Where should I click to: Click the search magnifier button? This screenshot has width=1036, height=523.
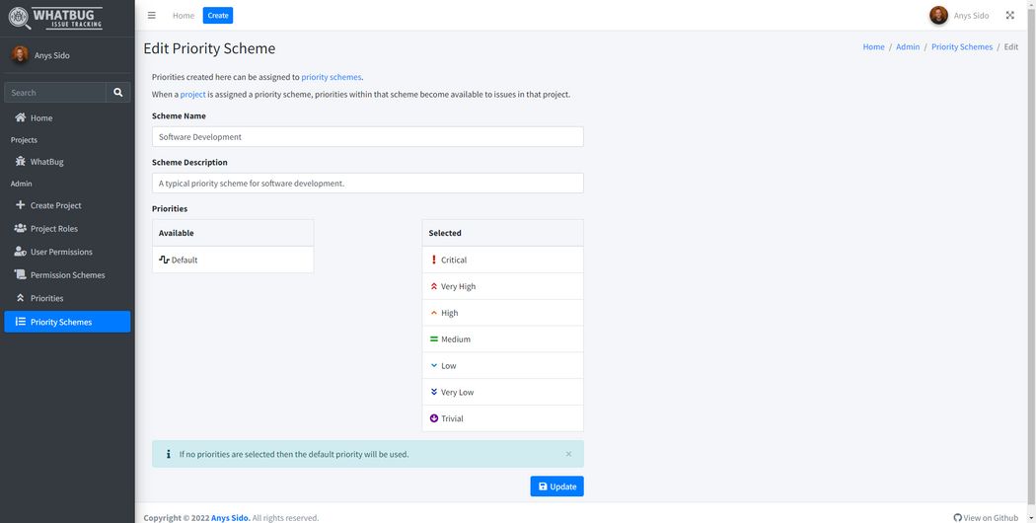118,93
